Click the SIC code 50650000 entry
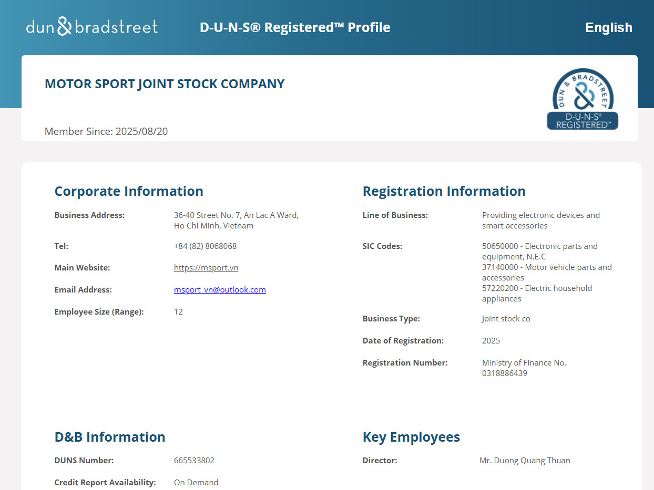 539,251
